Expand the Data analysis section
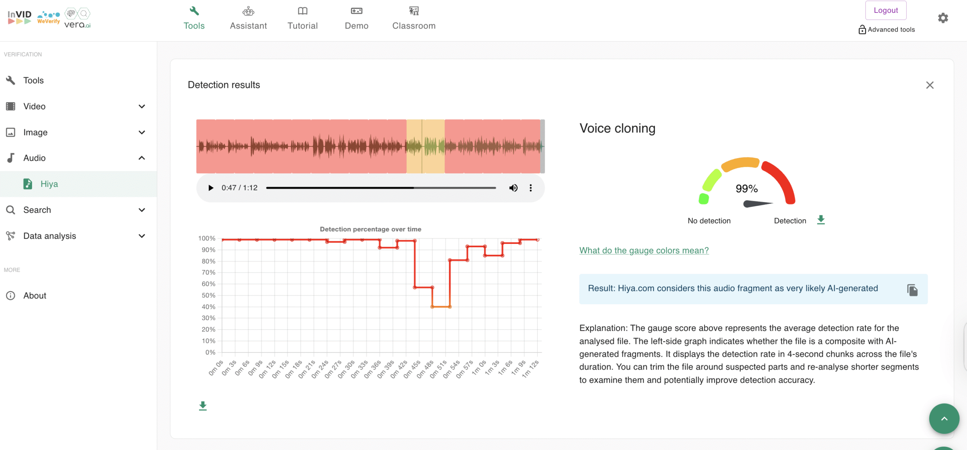This screenshot has height=450, width=967. coord(142,236)
